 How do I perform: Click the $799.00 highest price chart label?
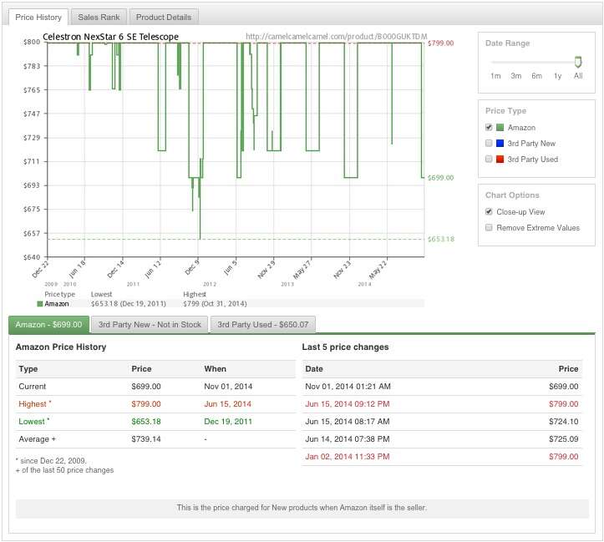[440, 43]
